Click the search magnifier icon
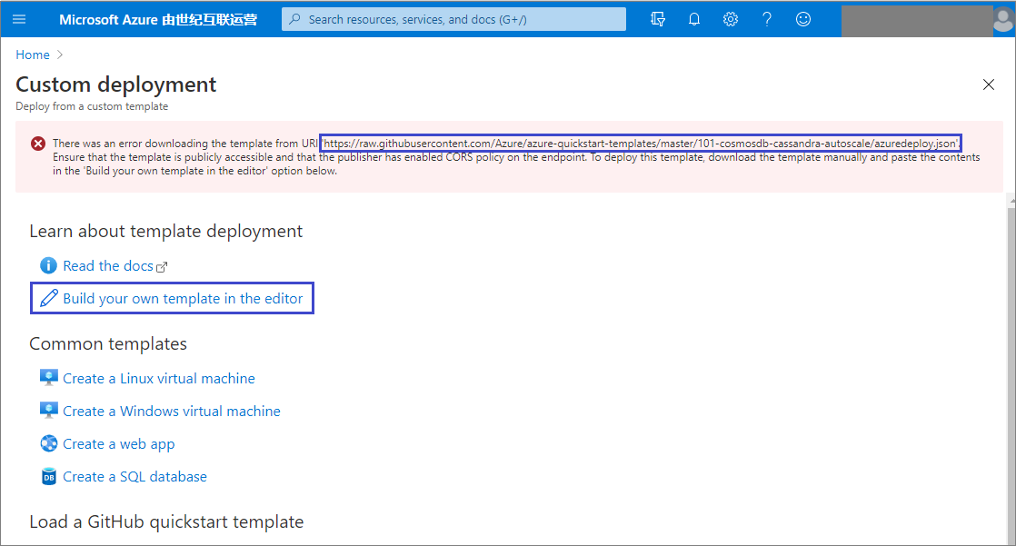The height and width of the screenshot is (546, 1016). point(294,19)
